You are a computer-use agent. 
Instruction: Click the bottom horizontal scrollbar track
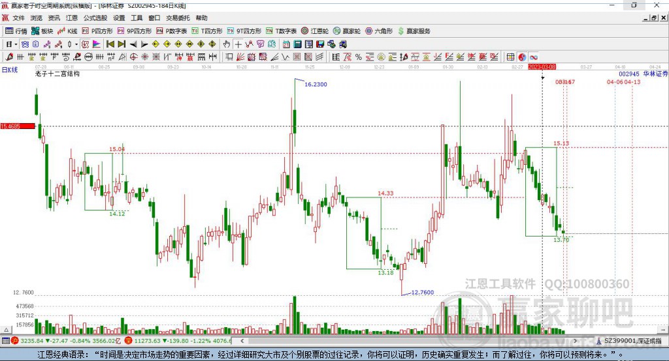tap(408, 341)
